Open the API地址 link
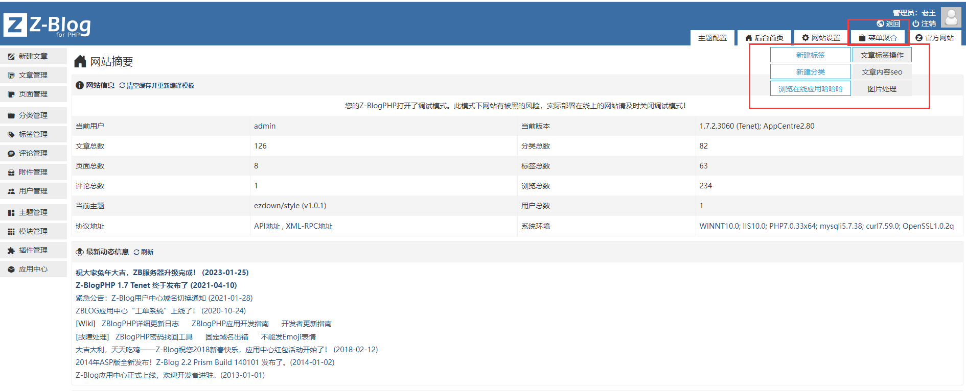 (267, 226)
